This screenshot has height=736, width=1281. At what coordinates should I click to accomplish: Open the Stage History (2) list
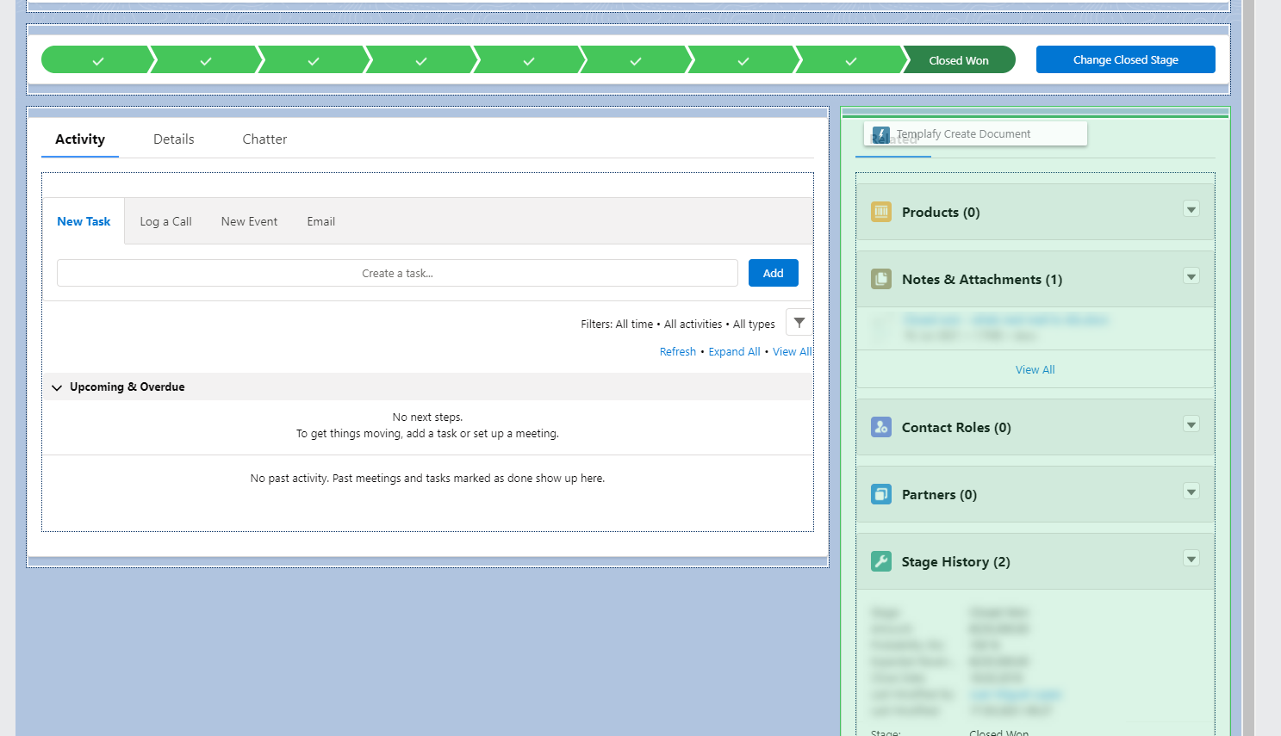click(x=956, y=562)
